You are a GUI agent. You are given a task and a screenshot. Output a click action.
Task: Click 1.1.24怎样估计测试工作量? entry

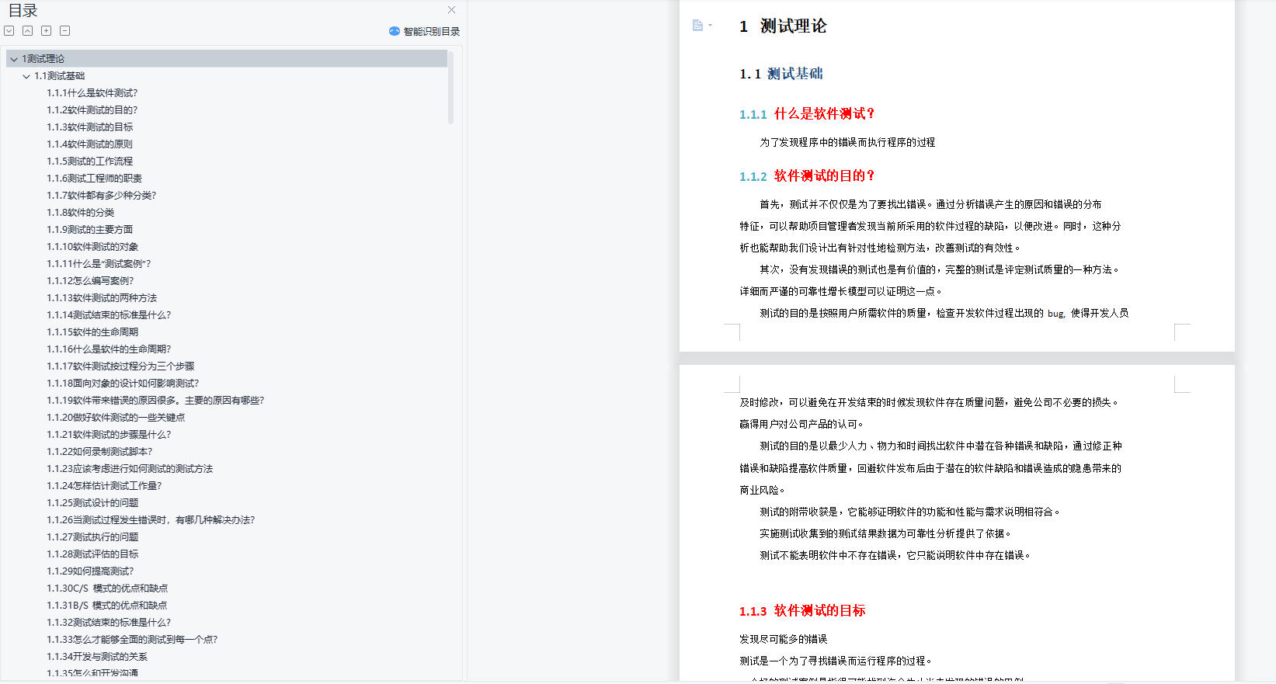104,486
